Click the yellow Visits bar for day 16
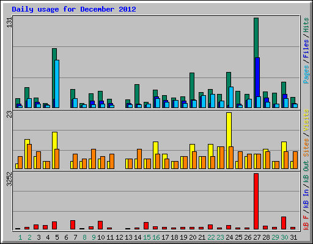Image resolution: width=313 pixels, height=244 pixels. 155,148
